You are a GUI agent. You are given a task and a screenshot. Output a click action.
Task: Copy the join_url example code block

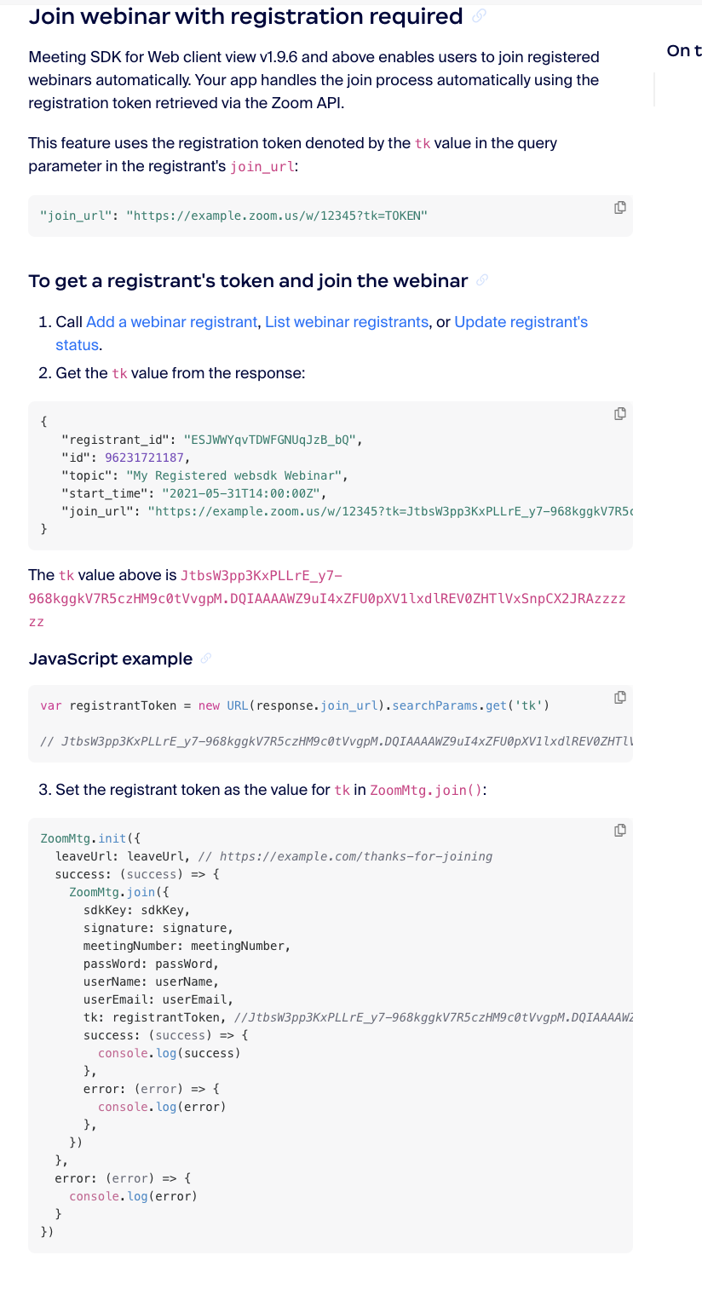(620, 208)
